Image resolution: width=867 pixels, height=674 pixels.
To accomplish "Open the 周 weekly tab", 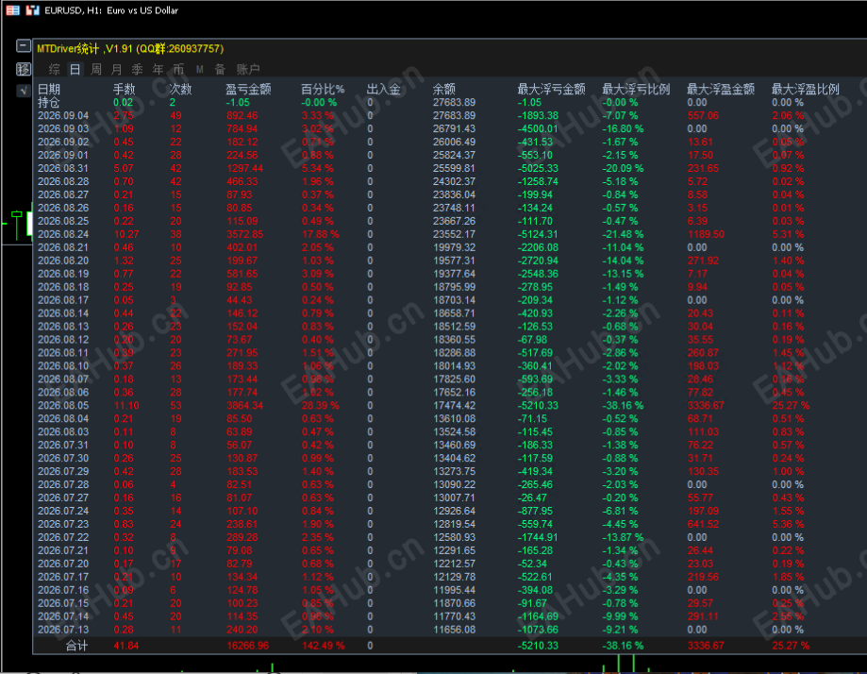I will (95, 69).
